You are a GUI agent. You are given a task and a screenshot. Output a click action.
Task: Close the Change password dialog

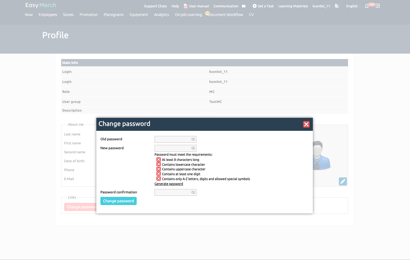click(306, 124)
